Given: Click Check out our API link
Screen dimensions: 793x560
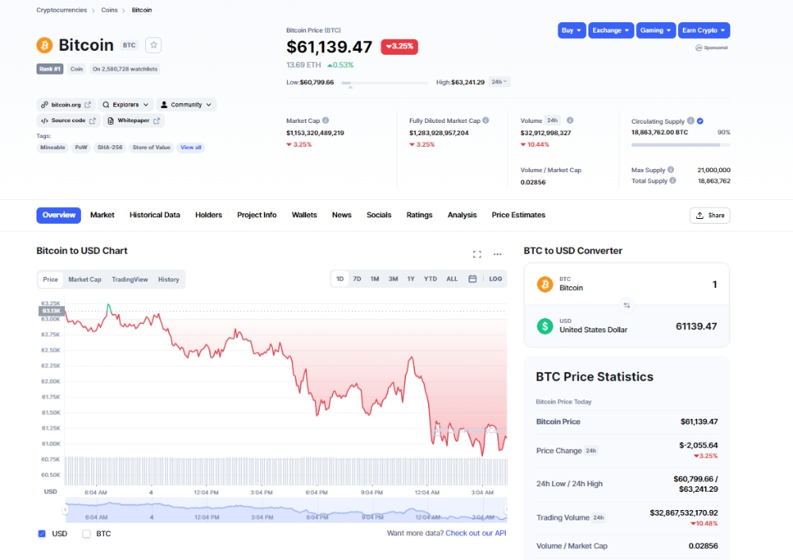Looking at the screenshot, I should (476, 533).
